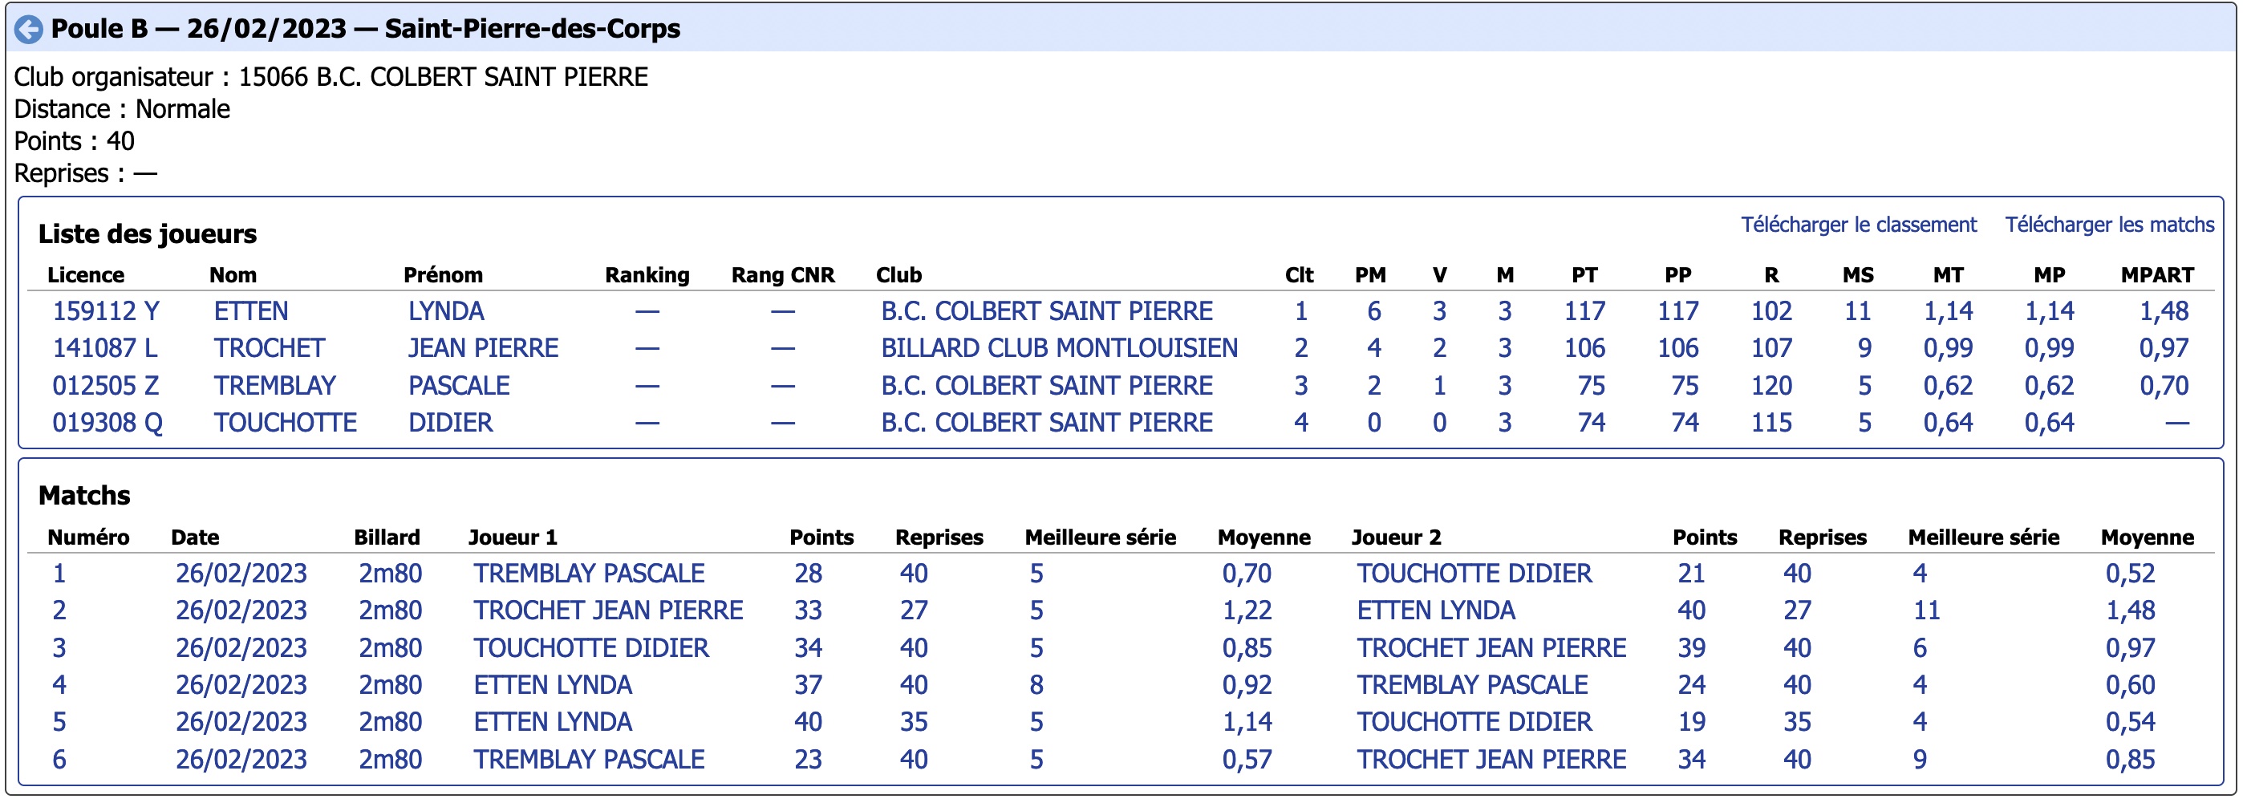The width and height of the screenshot is (2243, 799).
Task: Click the Meilleure série header for Joueur 1
Action: point(1100,537)
